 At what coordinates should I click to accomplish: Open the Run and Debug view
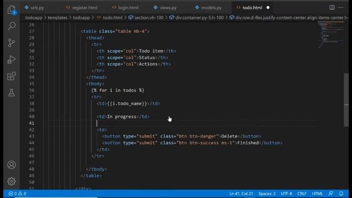[x=12, y=59]
